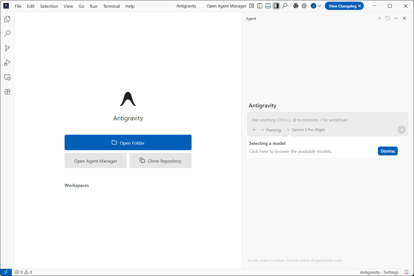Toggle the bottom panel visibility
Screen dimensions: 414x276
(x=268, y=6)
